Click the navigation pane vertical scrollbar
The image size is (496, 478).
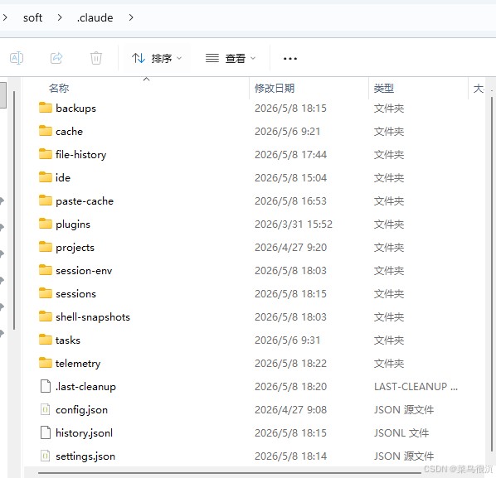click(14, 210)
